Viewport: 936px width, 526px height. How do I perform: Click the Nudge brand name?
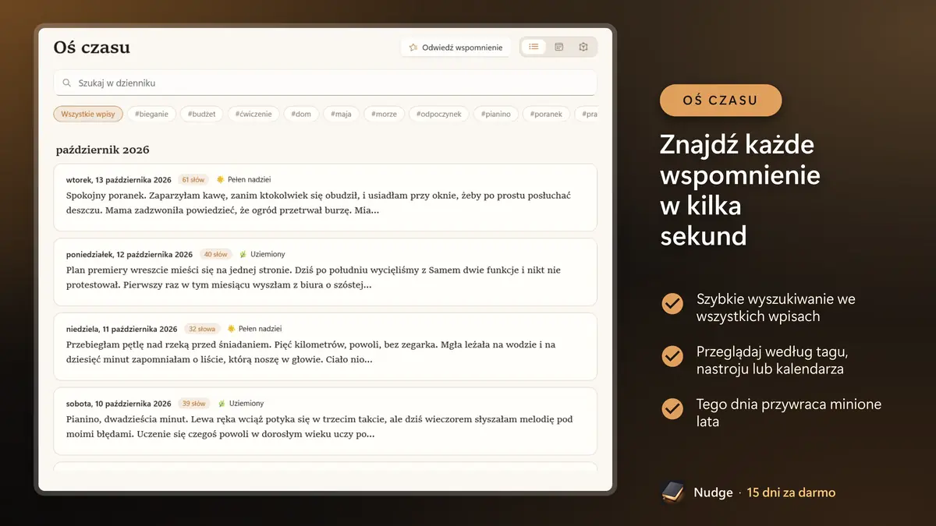713,492
